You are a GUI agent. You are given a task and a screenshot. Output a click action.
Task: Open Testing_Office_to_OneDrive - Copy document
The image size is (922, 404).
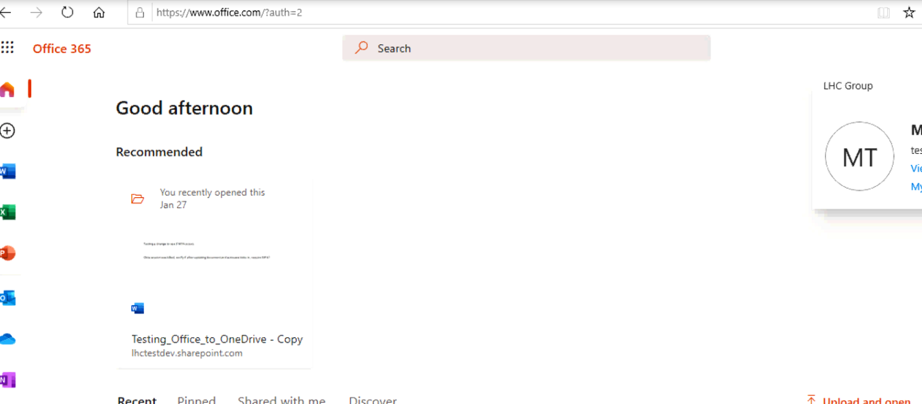pos(216,339)
